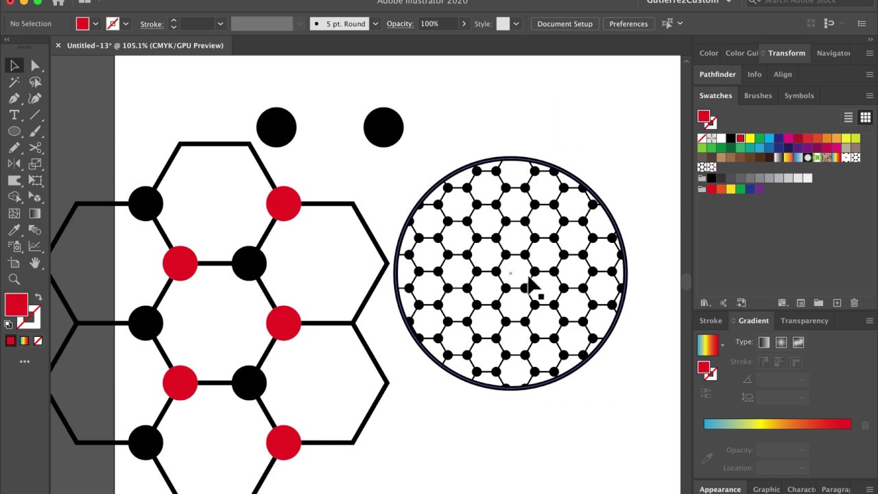Switch to the Symbols tab
Image resolution: width=878 pixels, height=494 pixels.
[799, 95]
